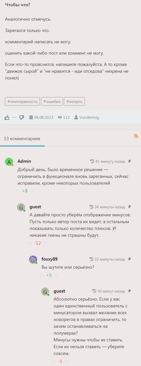This screenshot has height=366, width=141.
Task: Open author profile Vundermig
Action: (x=89, y=118)
